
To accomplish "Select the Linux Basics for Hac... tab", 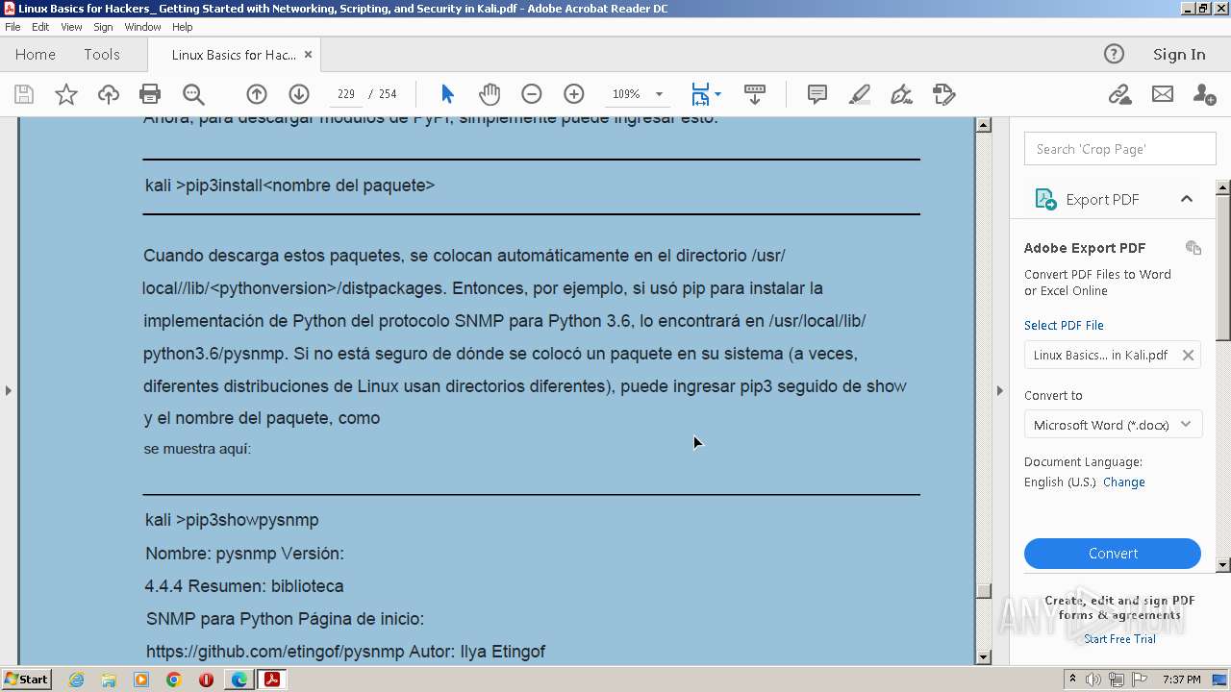I will click(234, 55).
